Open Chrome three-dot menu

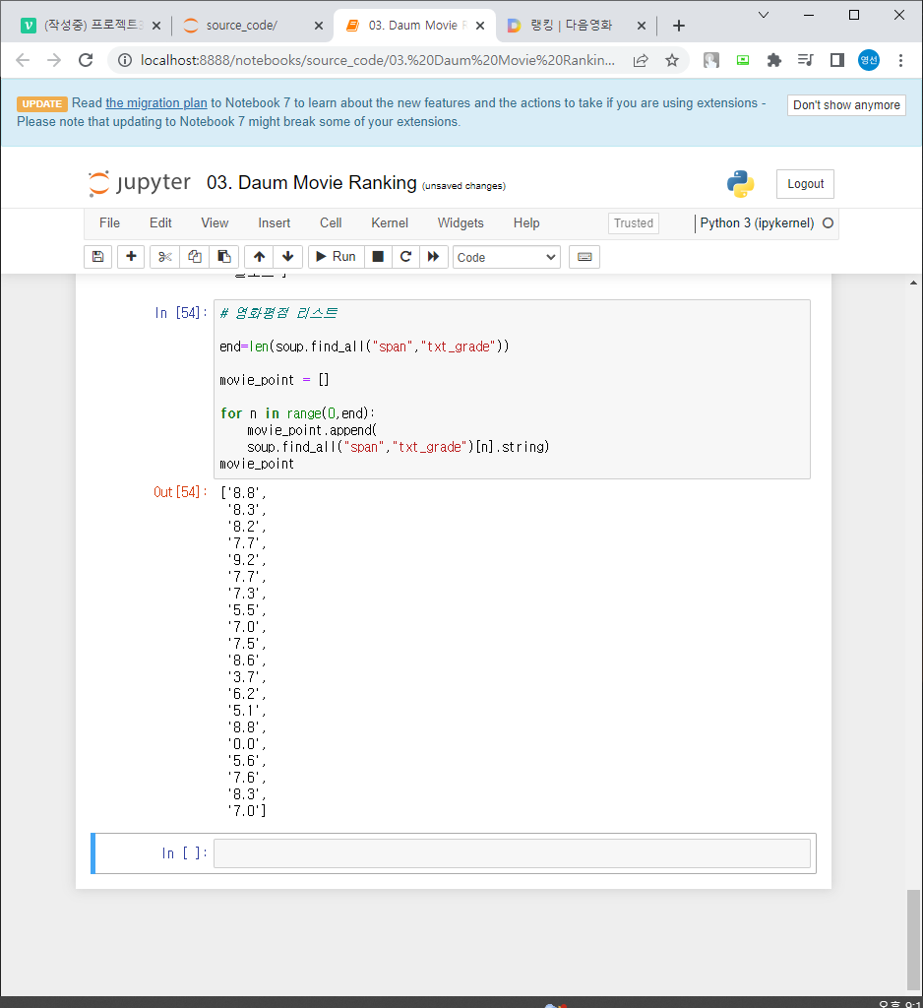900,60
